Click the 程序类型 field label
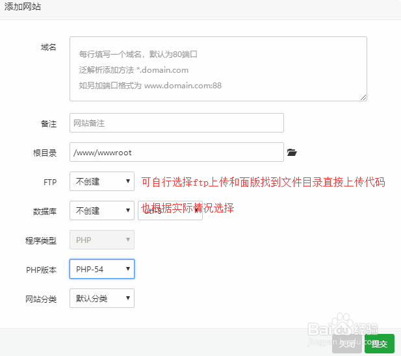This screenshot has width=401, height=356. pos(41,241)
